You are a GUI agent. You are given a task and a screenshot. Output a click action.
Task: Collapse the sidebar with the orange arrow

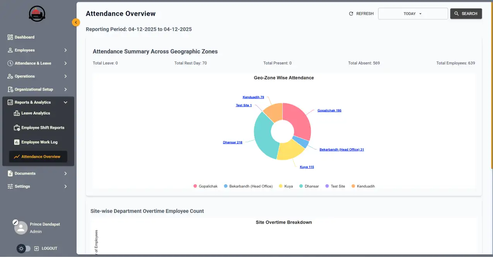[x=76, y=22]
